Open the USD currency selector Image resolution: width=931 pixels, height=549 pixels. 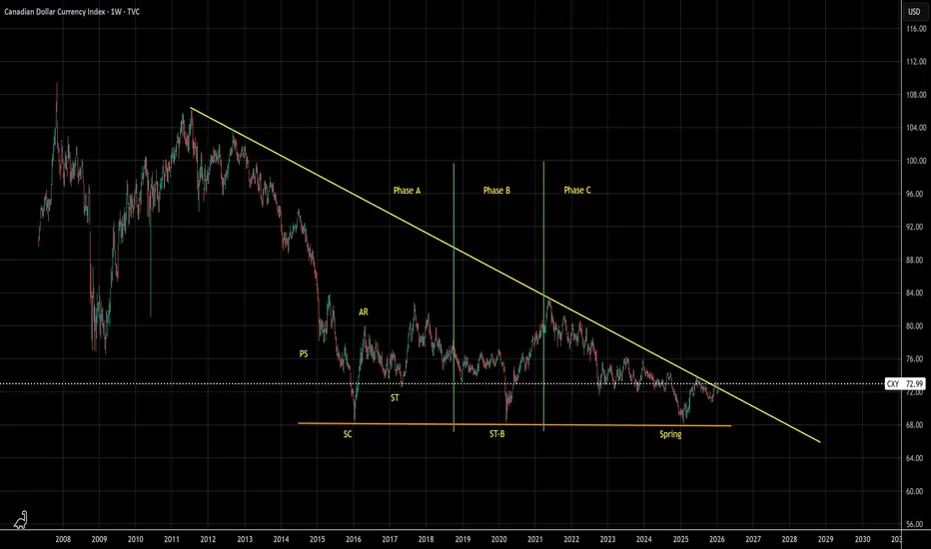click(x=913, y=11)
